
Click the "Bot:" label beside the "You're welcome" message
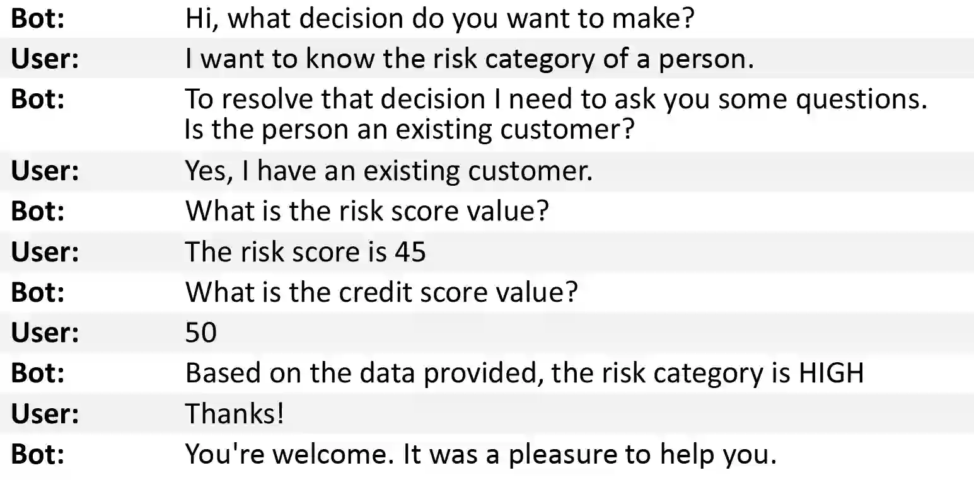[38, 454]
